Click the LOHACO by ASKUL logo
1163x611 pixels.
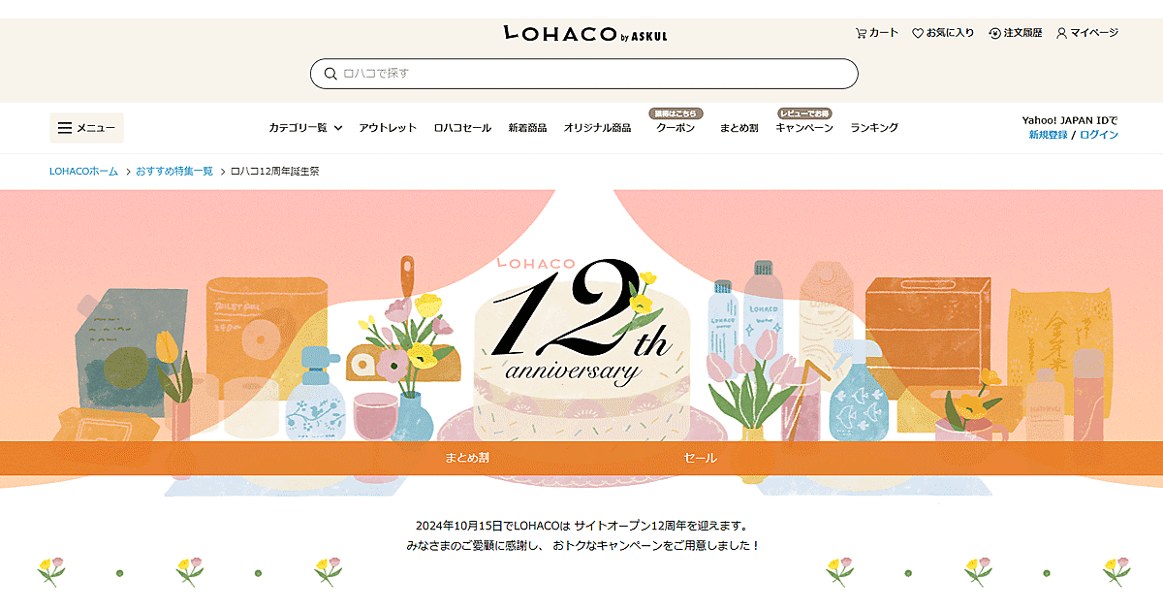[585, 34]
